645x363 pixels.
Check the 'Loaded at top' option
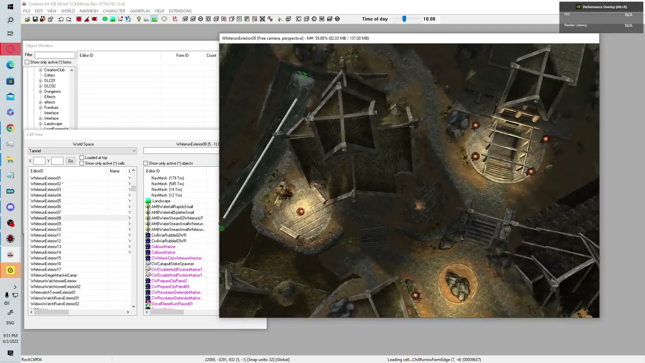tap(82, 158)
